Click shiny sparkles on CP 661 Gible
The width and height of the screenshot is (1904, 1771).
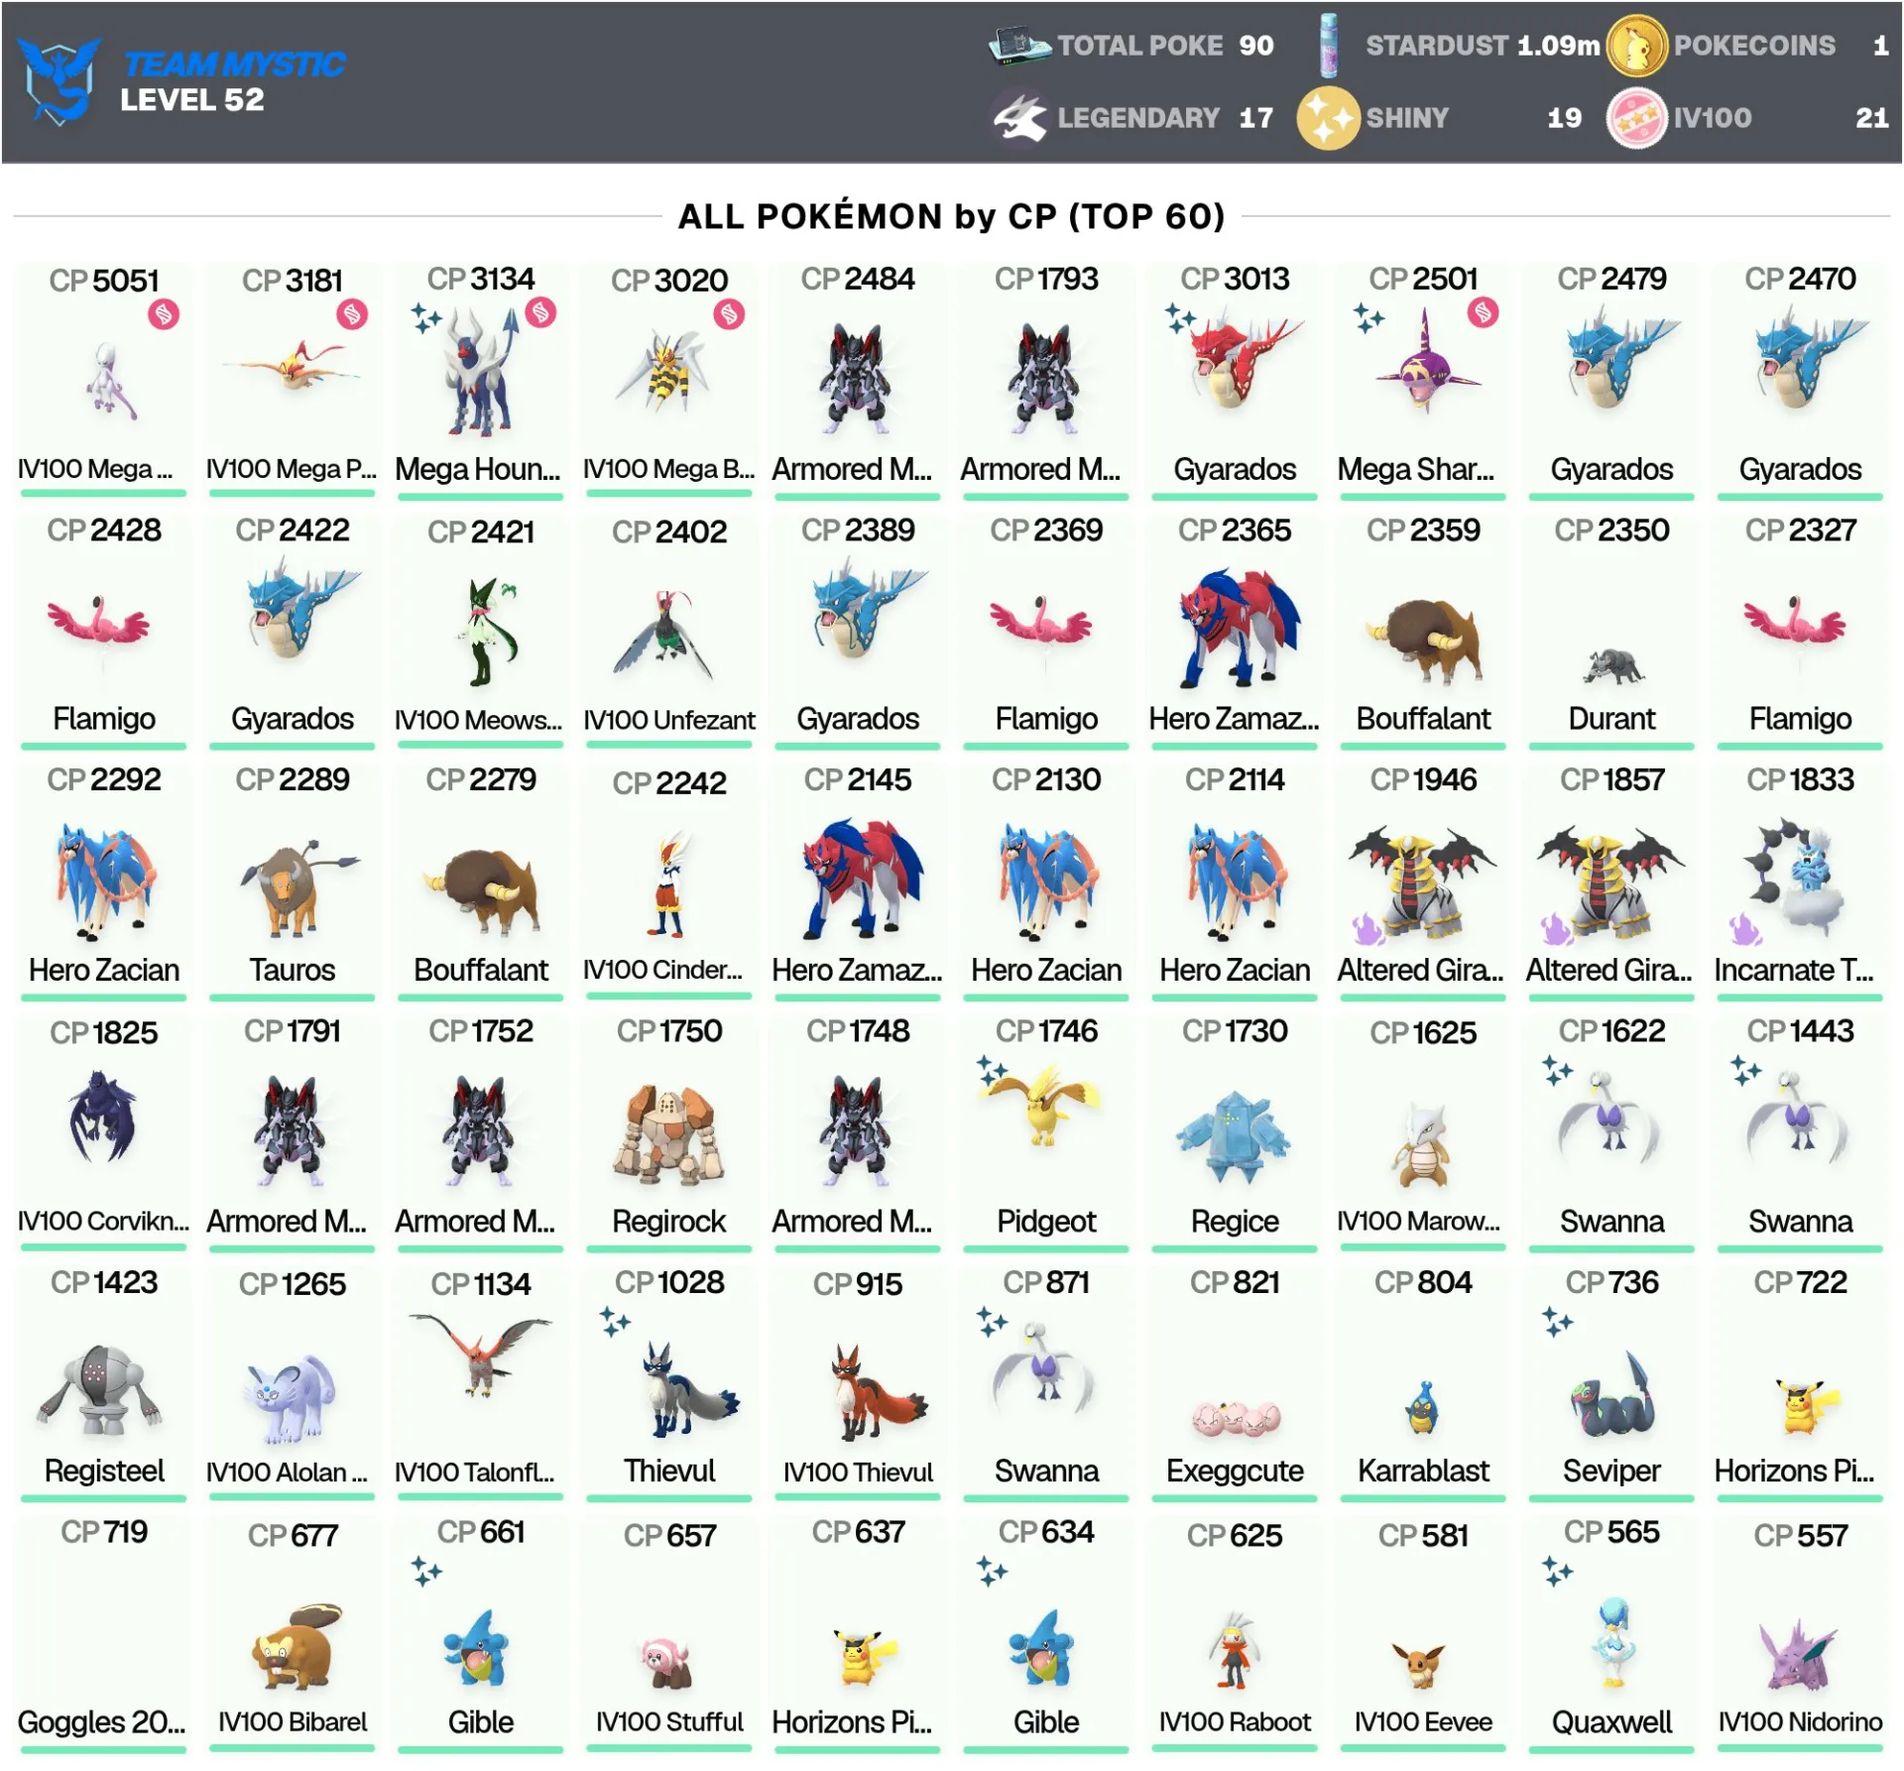tap(426, 1571)
